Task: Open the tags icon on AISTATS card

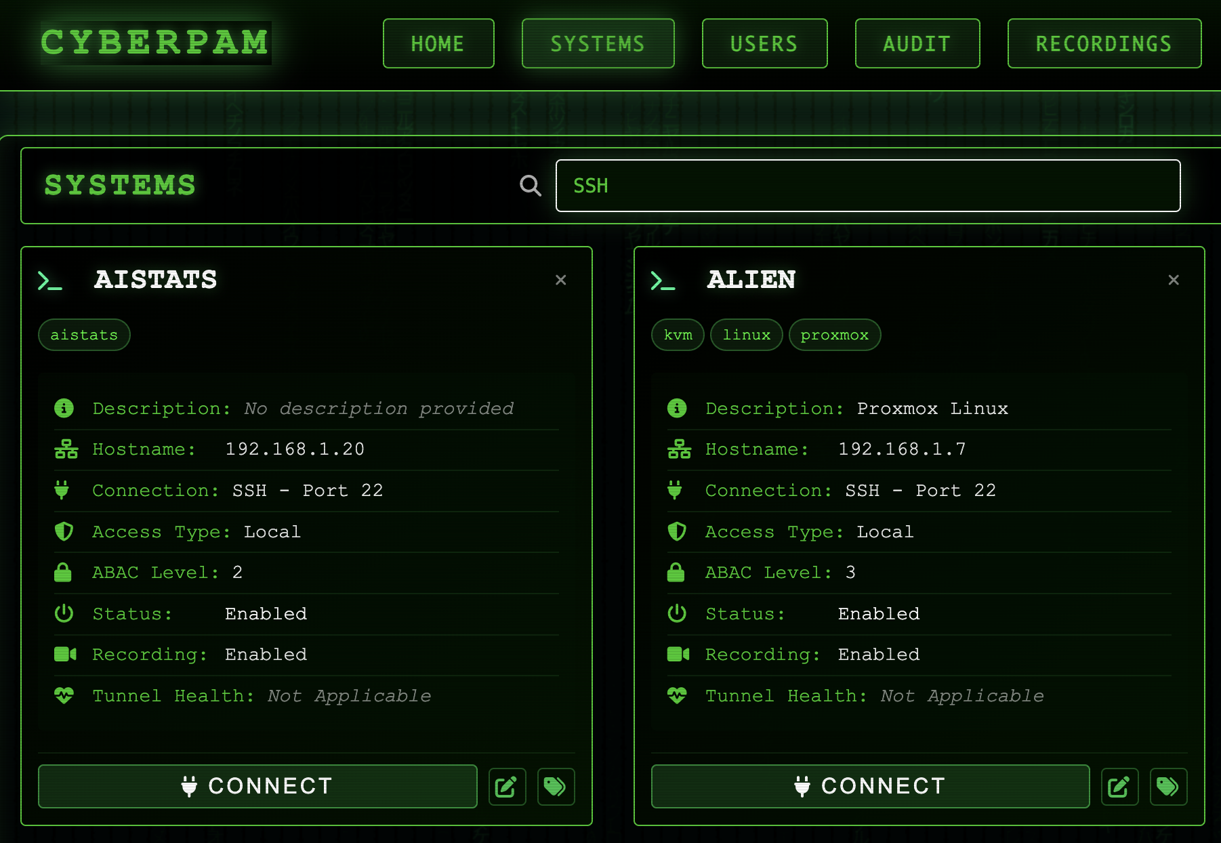Action: click(556, 787)
